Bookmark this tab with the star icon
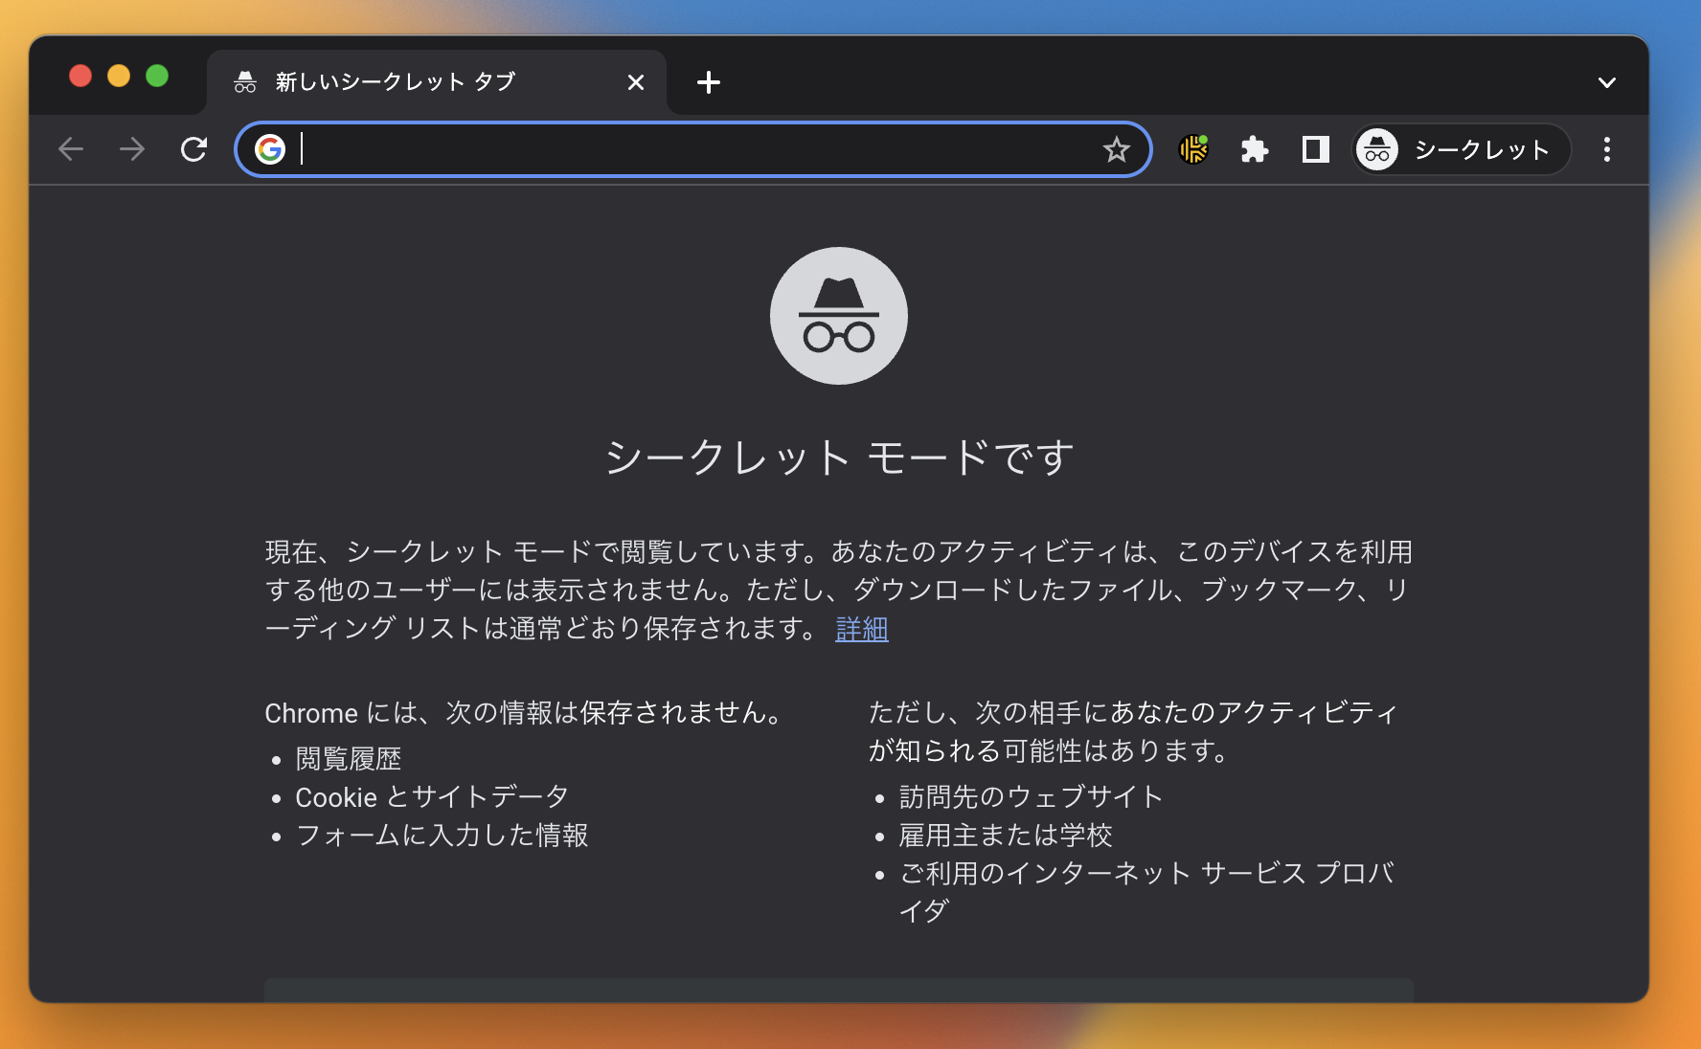 point(1116,149)
